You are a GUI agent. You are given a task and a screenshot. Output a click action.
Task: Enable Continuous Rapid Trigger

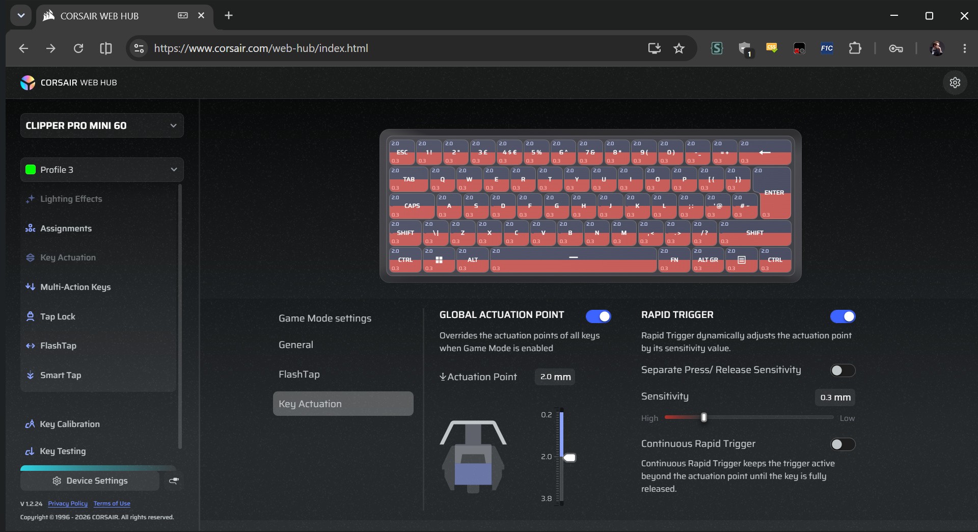(843, 444)
